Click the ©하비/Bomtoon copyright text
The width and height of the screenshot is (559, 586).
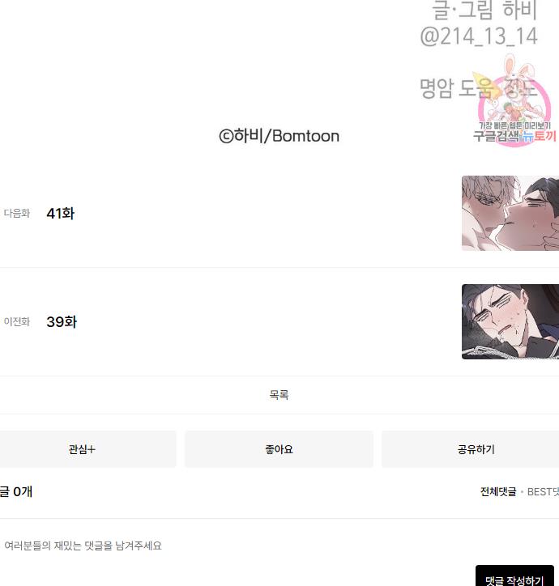pos(279,136)
